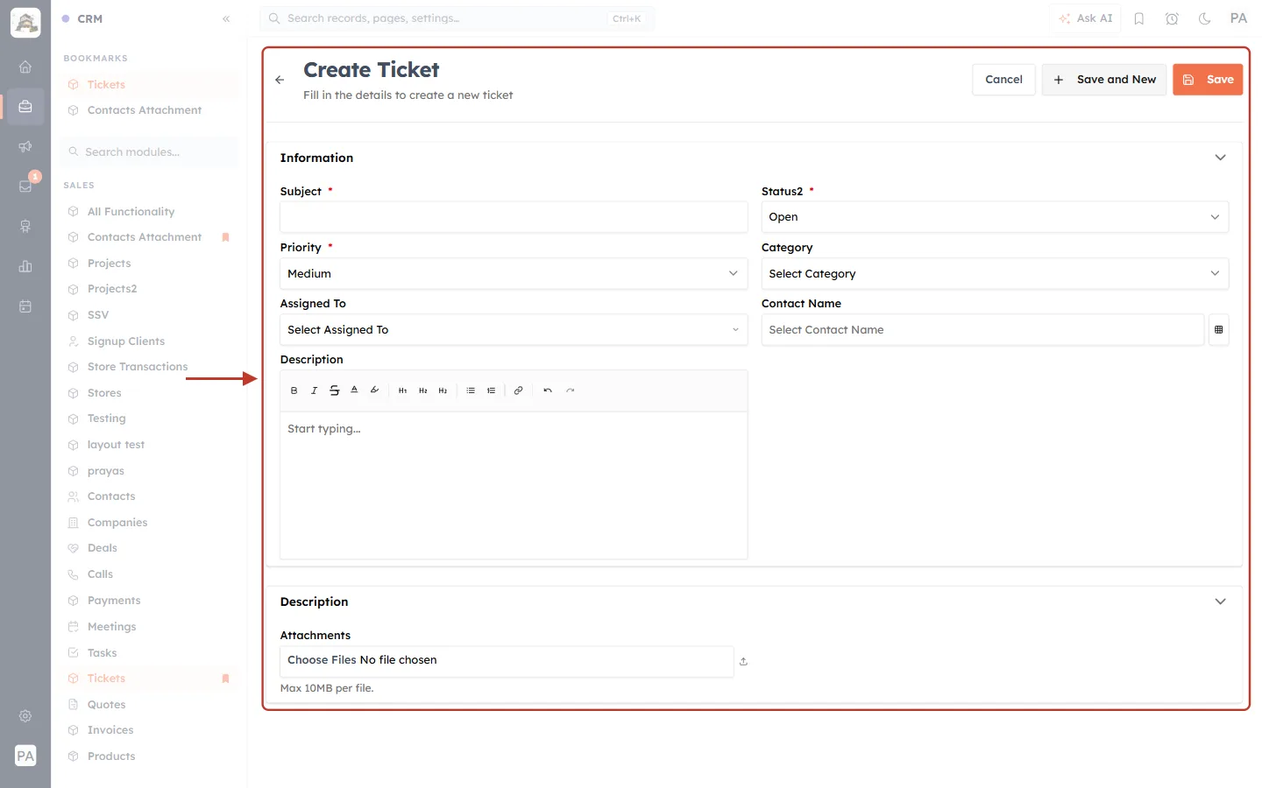
Task: Open Deals in the sidebar
Action: (103, 548)
